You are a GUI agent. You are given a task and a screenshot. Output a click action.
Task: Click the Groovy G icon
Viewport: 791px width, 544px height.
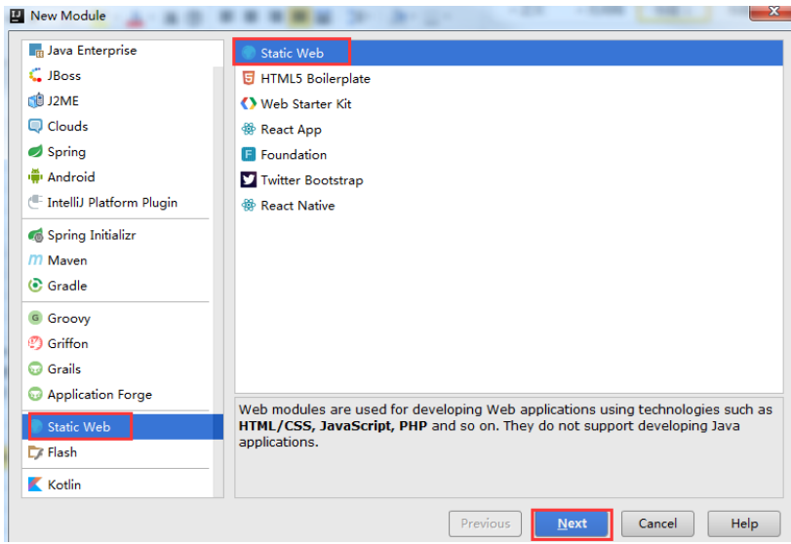[x=35, y=318]
